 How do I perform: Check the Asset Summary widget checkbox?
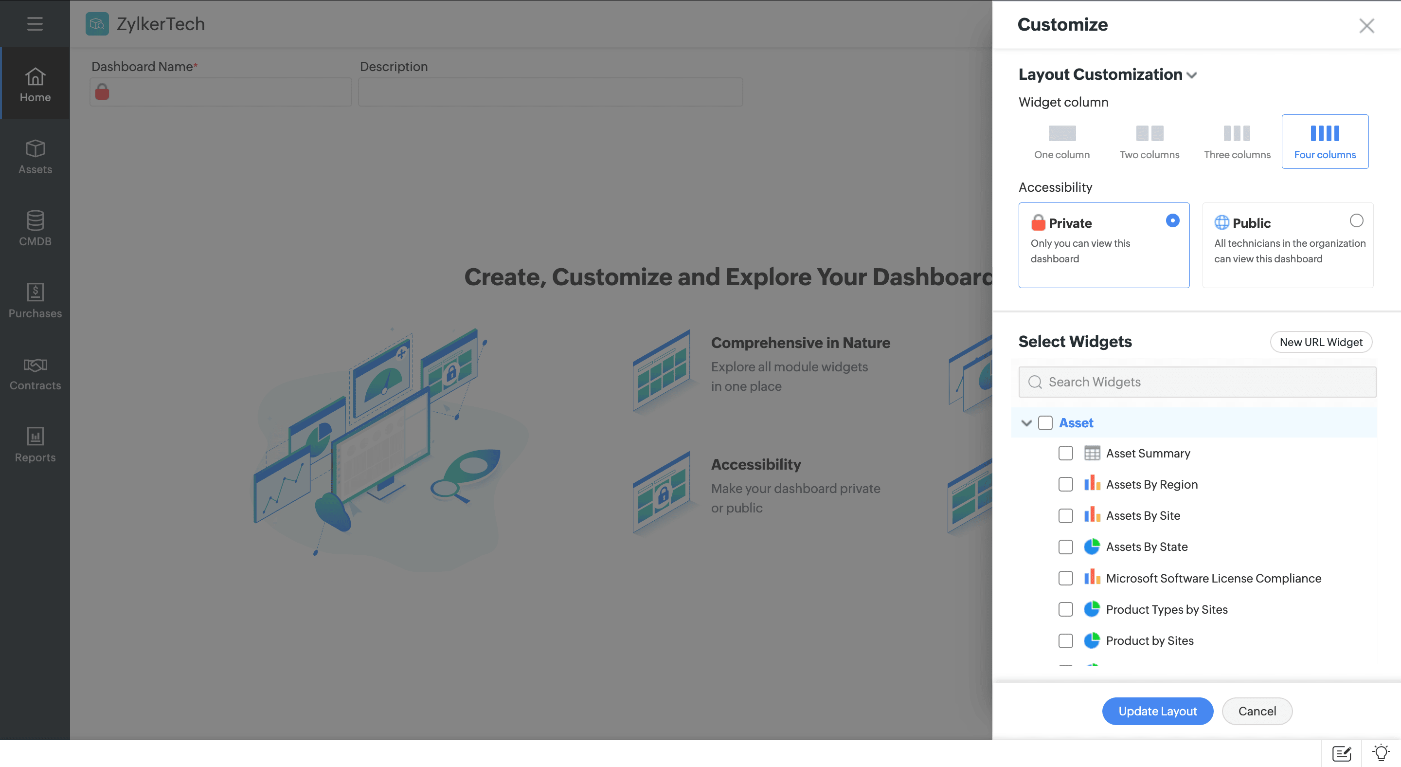tap(1065, 453)
